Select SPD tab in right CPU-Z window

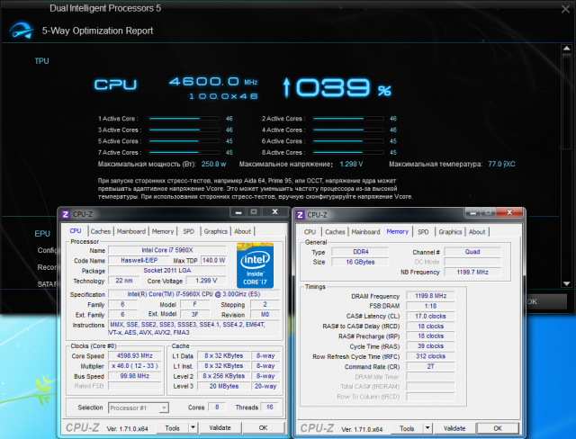pyautogui.click(x=423, y=232)
